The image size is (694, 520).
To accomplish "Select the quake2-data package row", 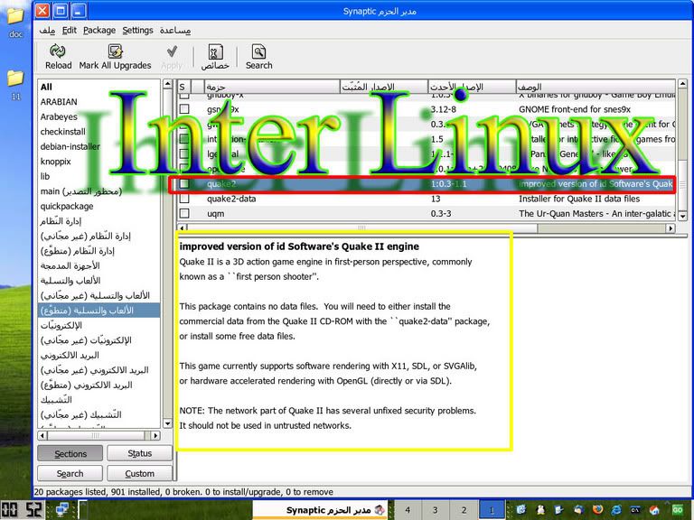I will click(427, 199).
